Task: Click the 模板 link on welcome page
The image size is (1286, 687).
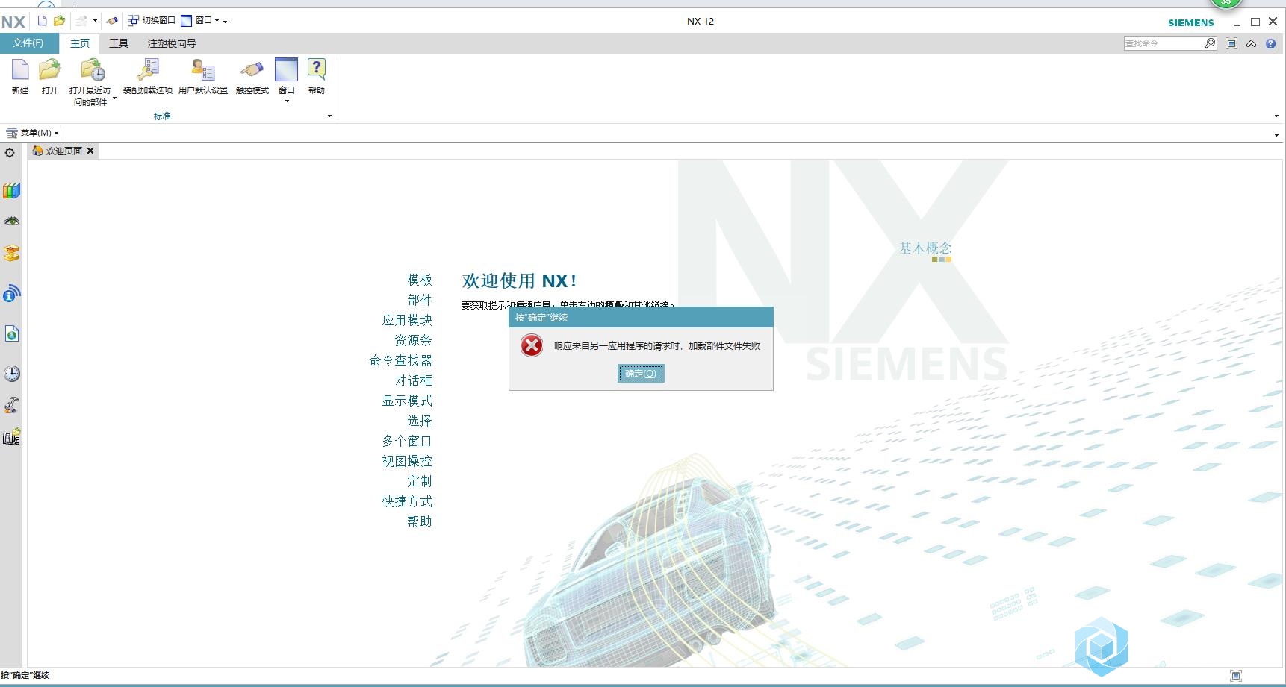Action: (420, 280)
